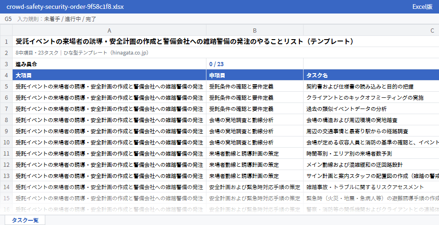Select 来場者動線と誘導計画の策定 in row 11
The width and height of the screenshot is (439, 225).
click(255, 154)
